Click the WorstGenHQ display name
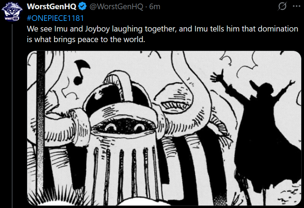This screenshot has width=304, height=208. tap(52, 7)
